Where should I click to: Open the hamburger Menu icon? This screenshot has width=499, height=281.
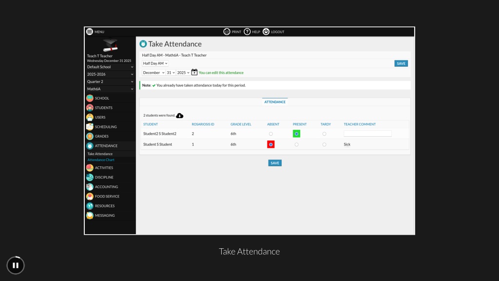tap(90, 32)
